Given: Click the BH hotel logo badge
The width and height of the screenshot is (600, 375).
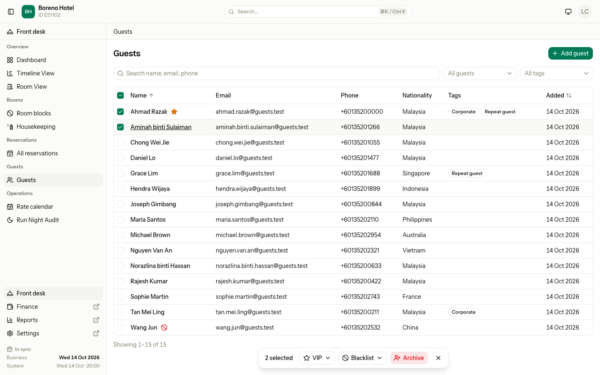Looking at the screenshot, I should [28, 12].
